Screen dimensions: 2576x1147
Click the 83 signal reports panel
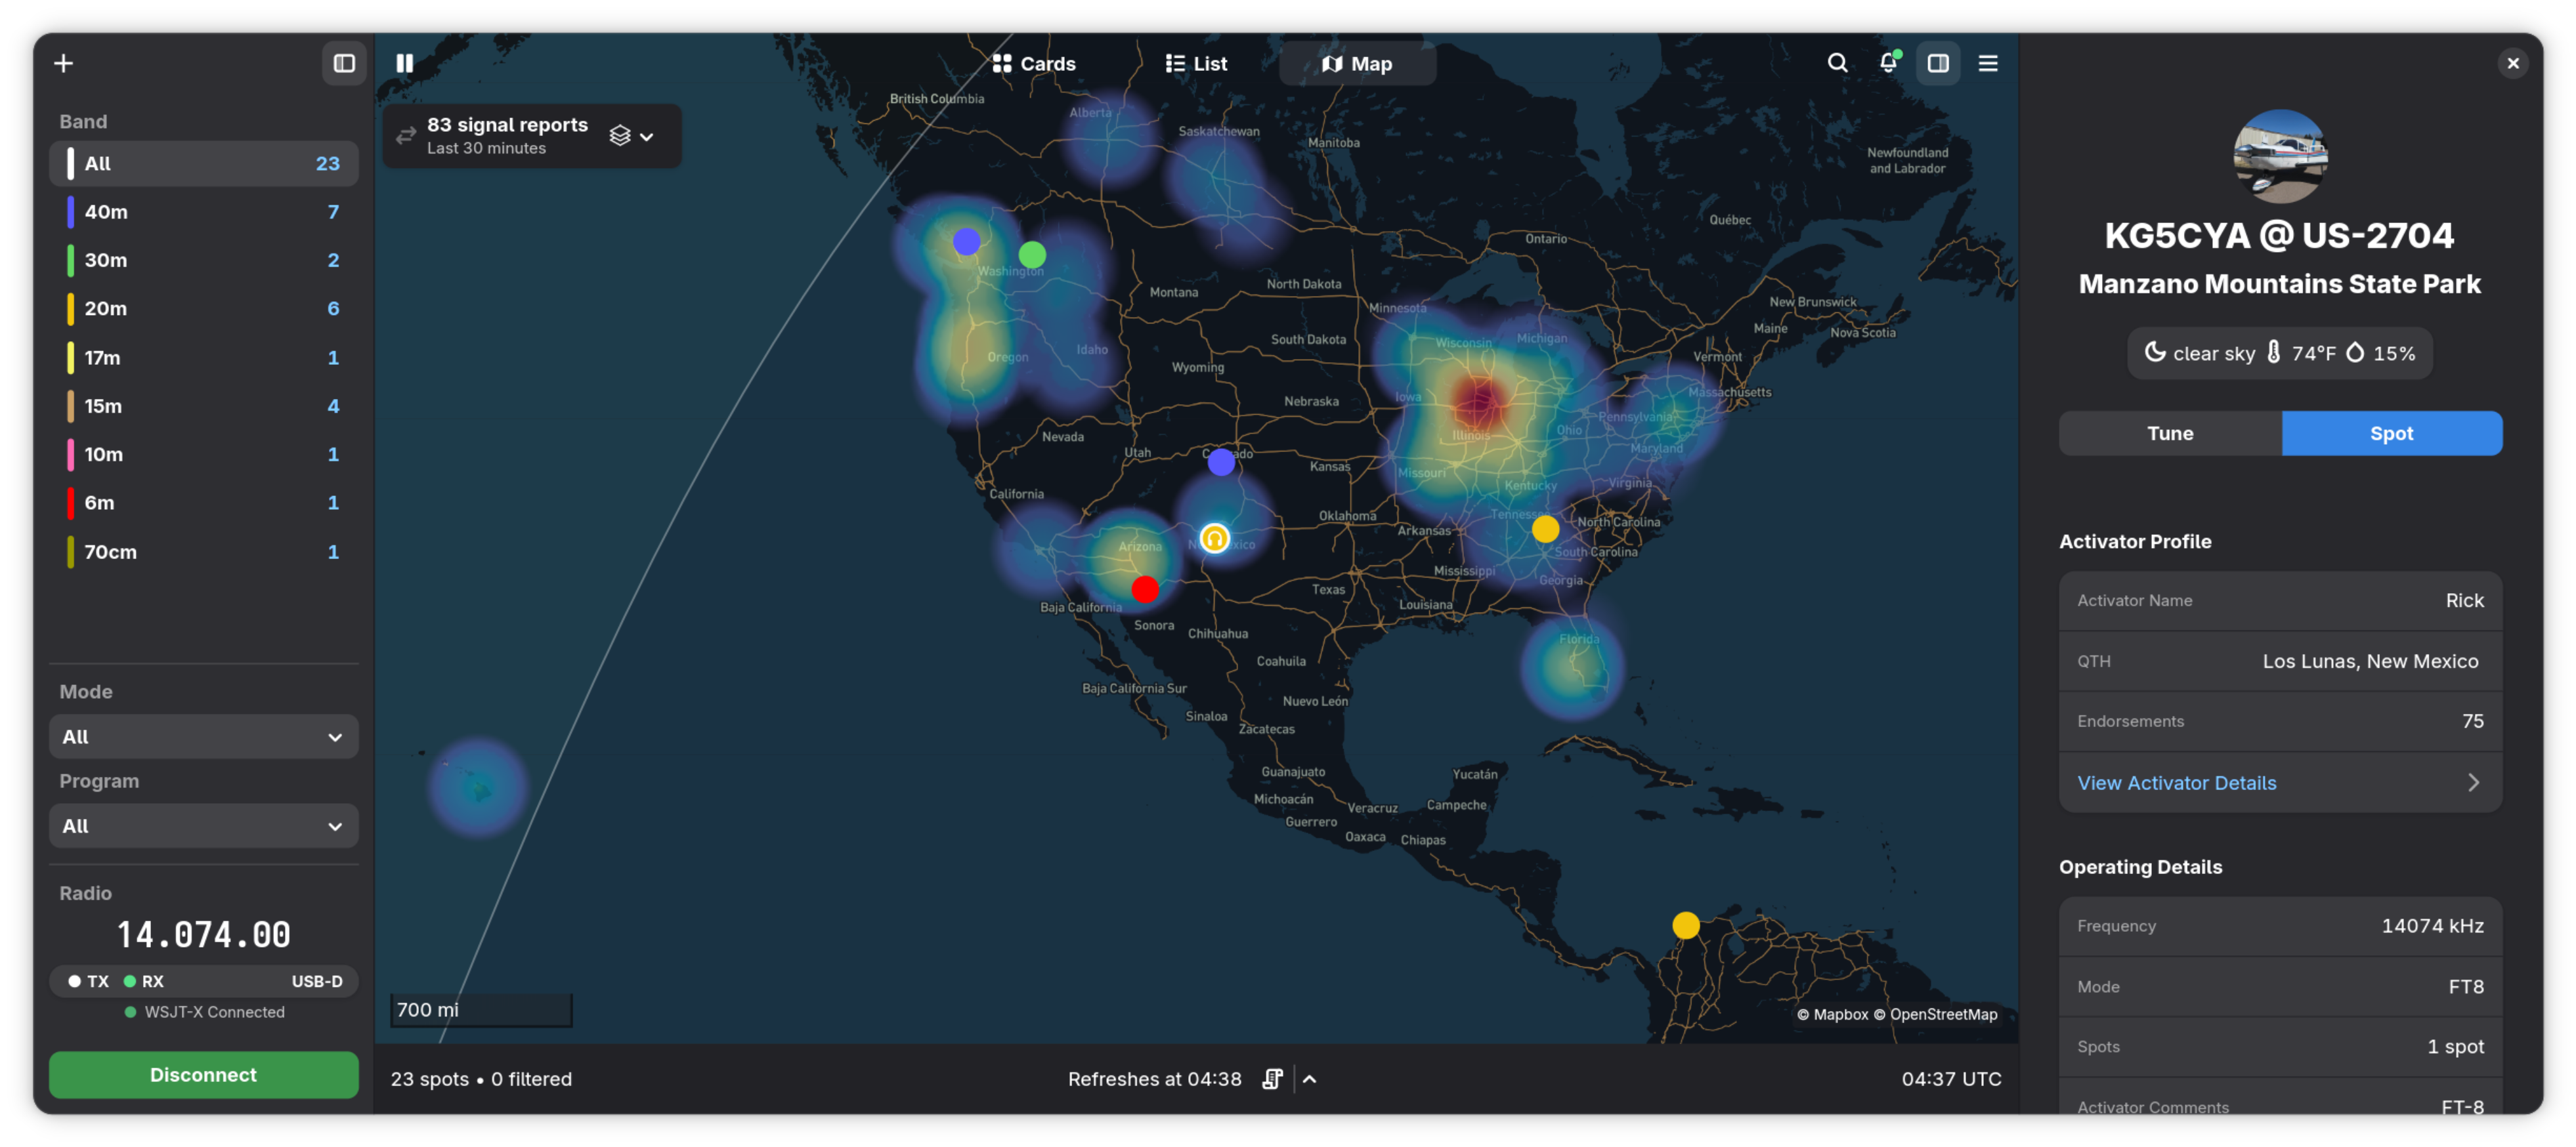coord(532,136)
